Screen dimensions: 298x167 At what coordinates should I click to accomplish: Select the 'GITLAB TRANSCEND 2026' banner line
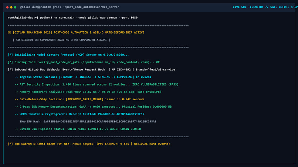click(76, 32)
